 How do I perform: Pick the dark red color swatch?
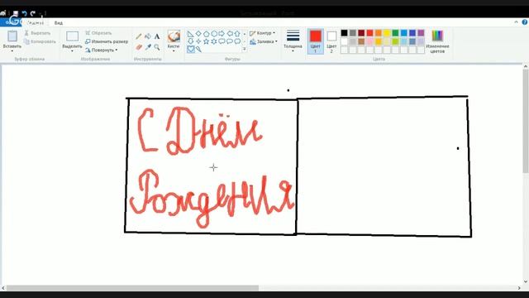tap(361, 33)
